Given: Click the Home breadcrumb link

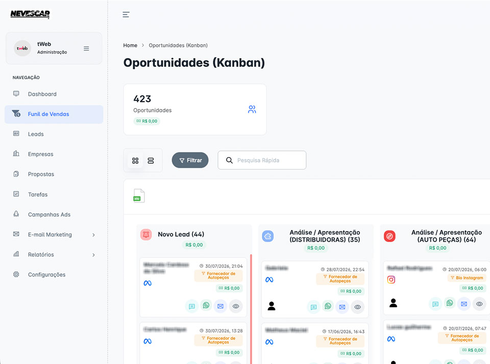Looking at the screenshot, I should (130, 45).
